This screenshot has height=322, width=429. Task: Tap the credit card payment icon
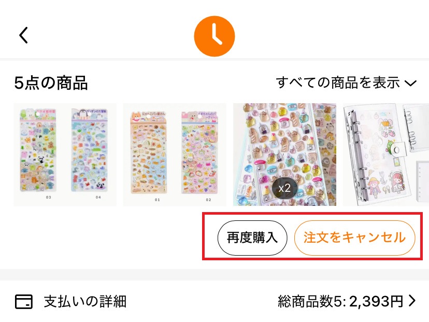coord(24,302)
